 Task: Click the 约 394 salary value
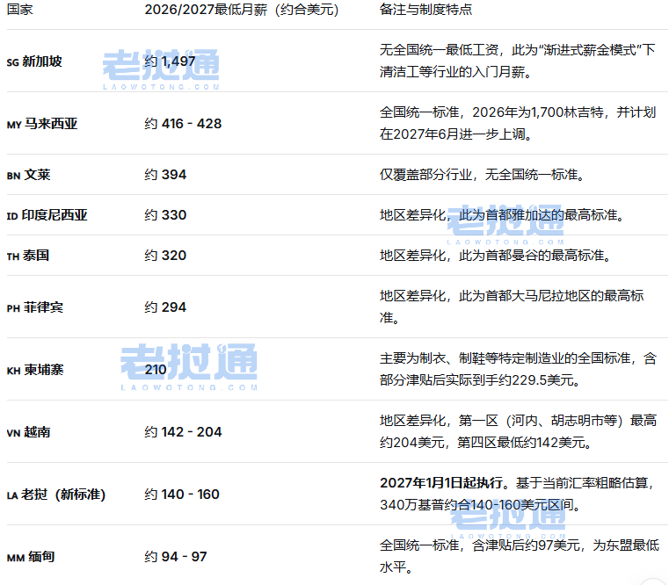[x=165, y=175]
